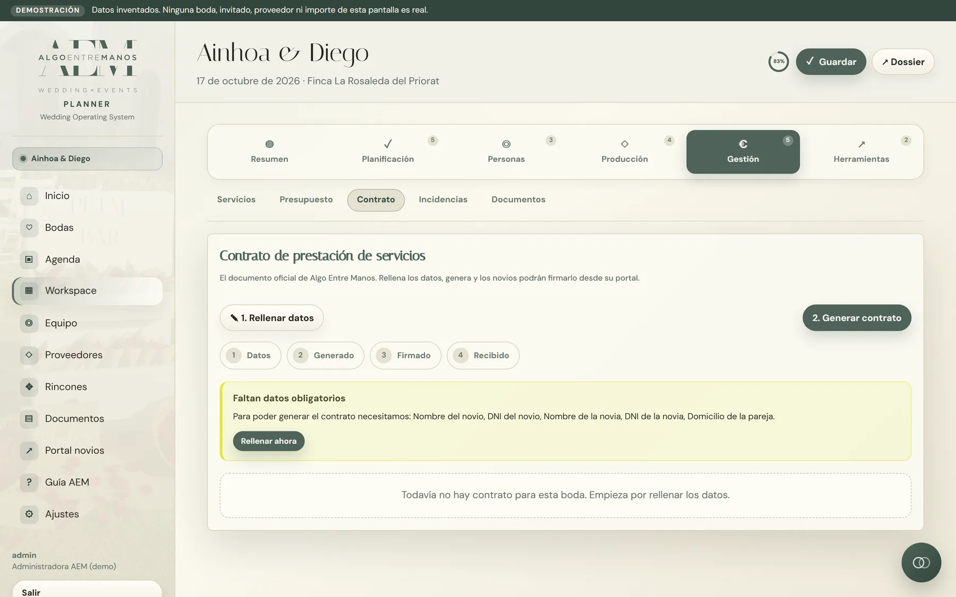Click the Portal novios arrow icon
This screenshot has height=597, width=956.
coord(29,451)
